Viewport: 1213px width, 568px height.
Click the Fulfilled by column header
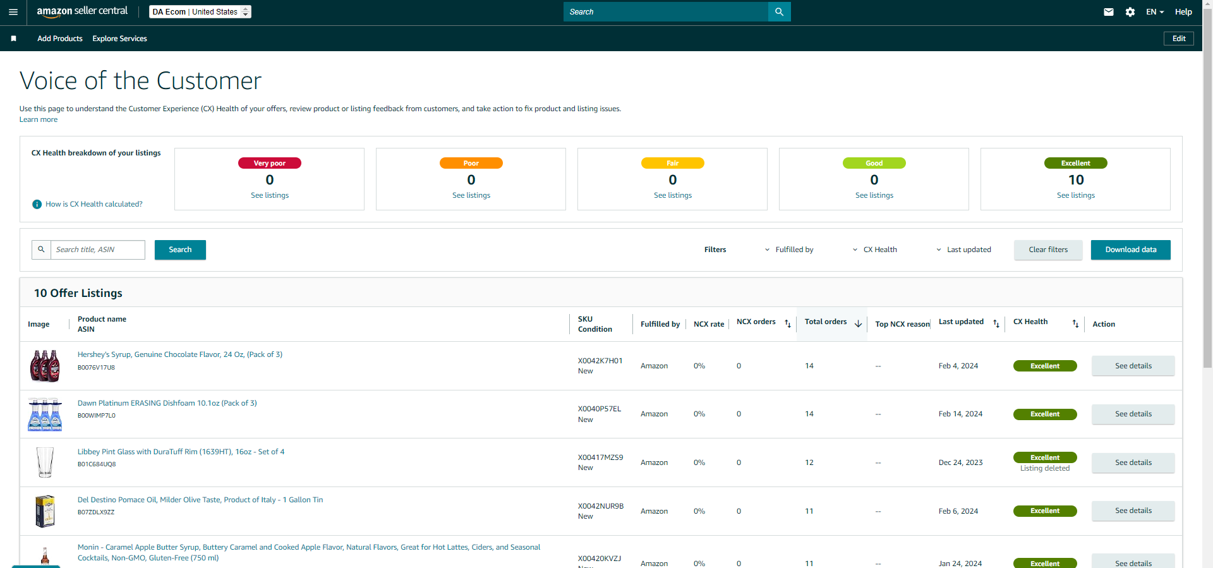click(x=660, y=324)
